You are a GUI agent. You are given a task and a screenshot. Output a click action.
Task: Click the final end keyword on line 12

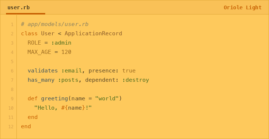click(x=26, y=126)
